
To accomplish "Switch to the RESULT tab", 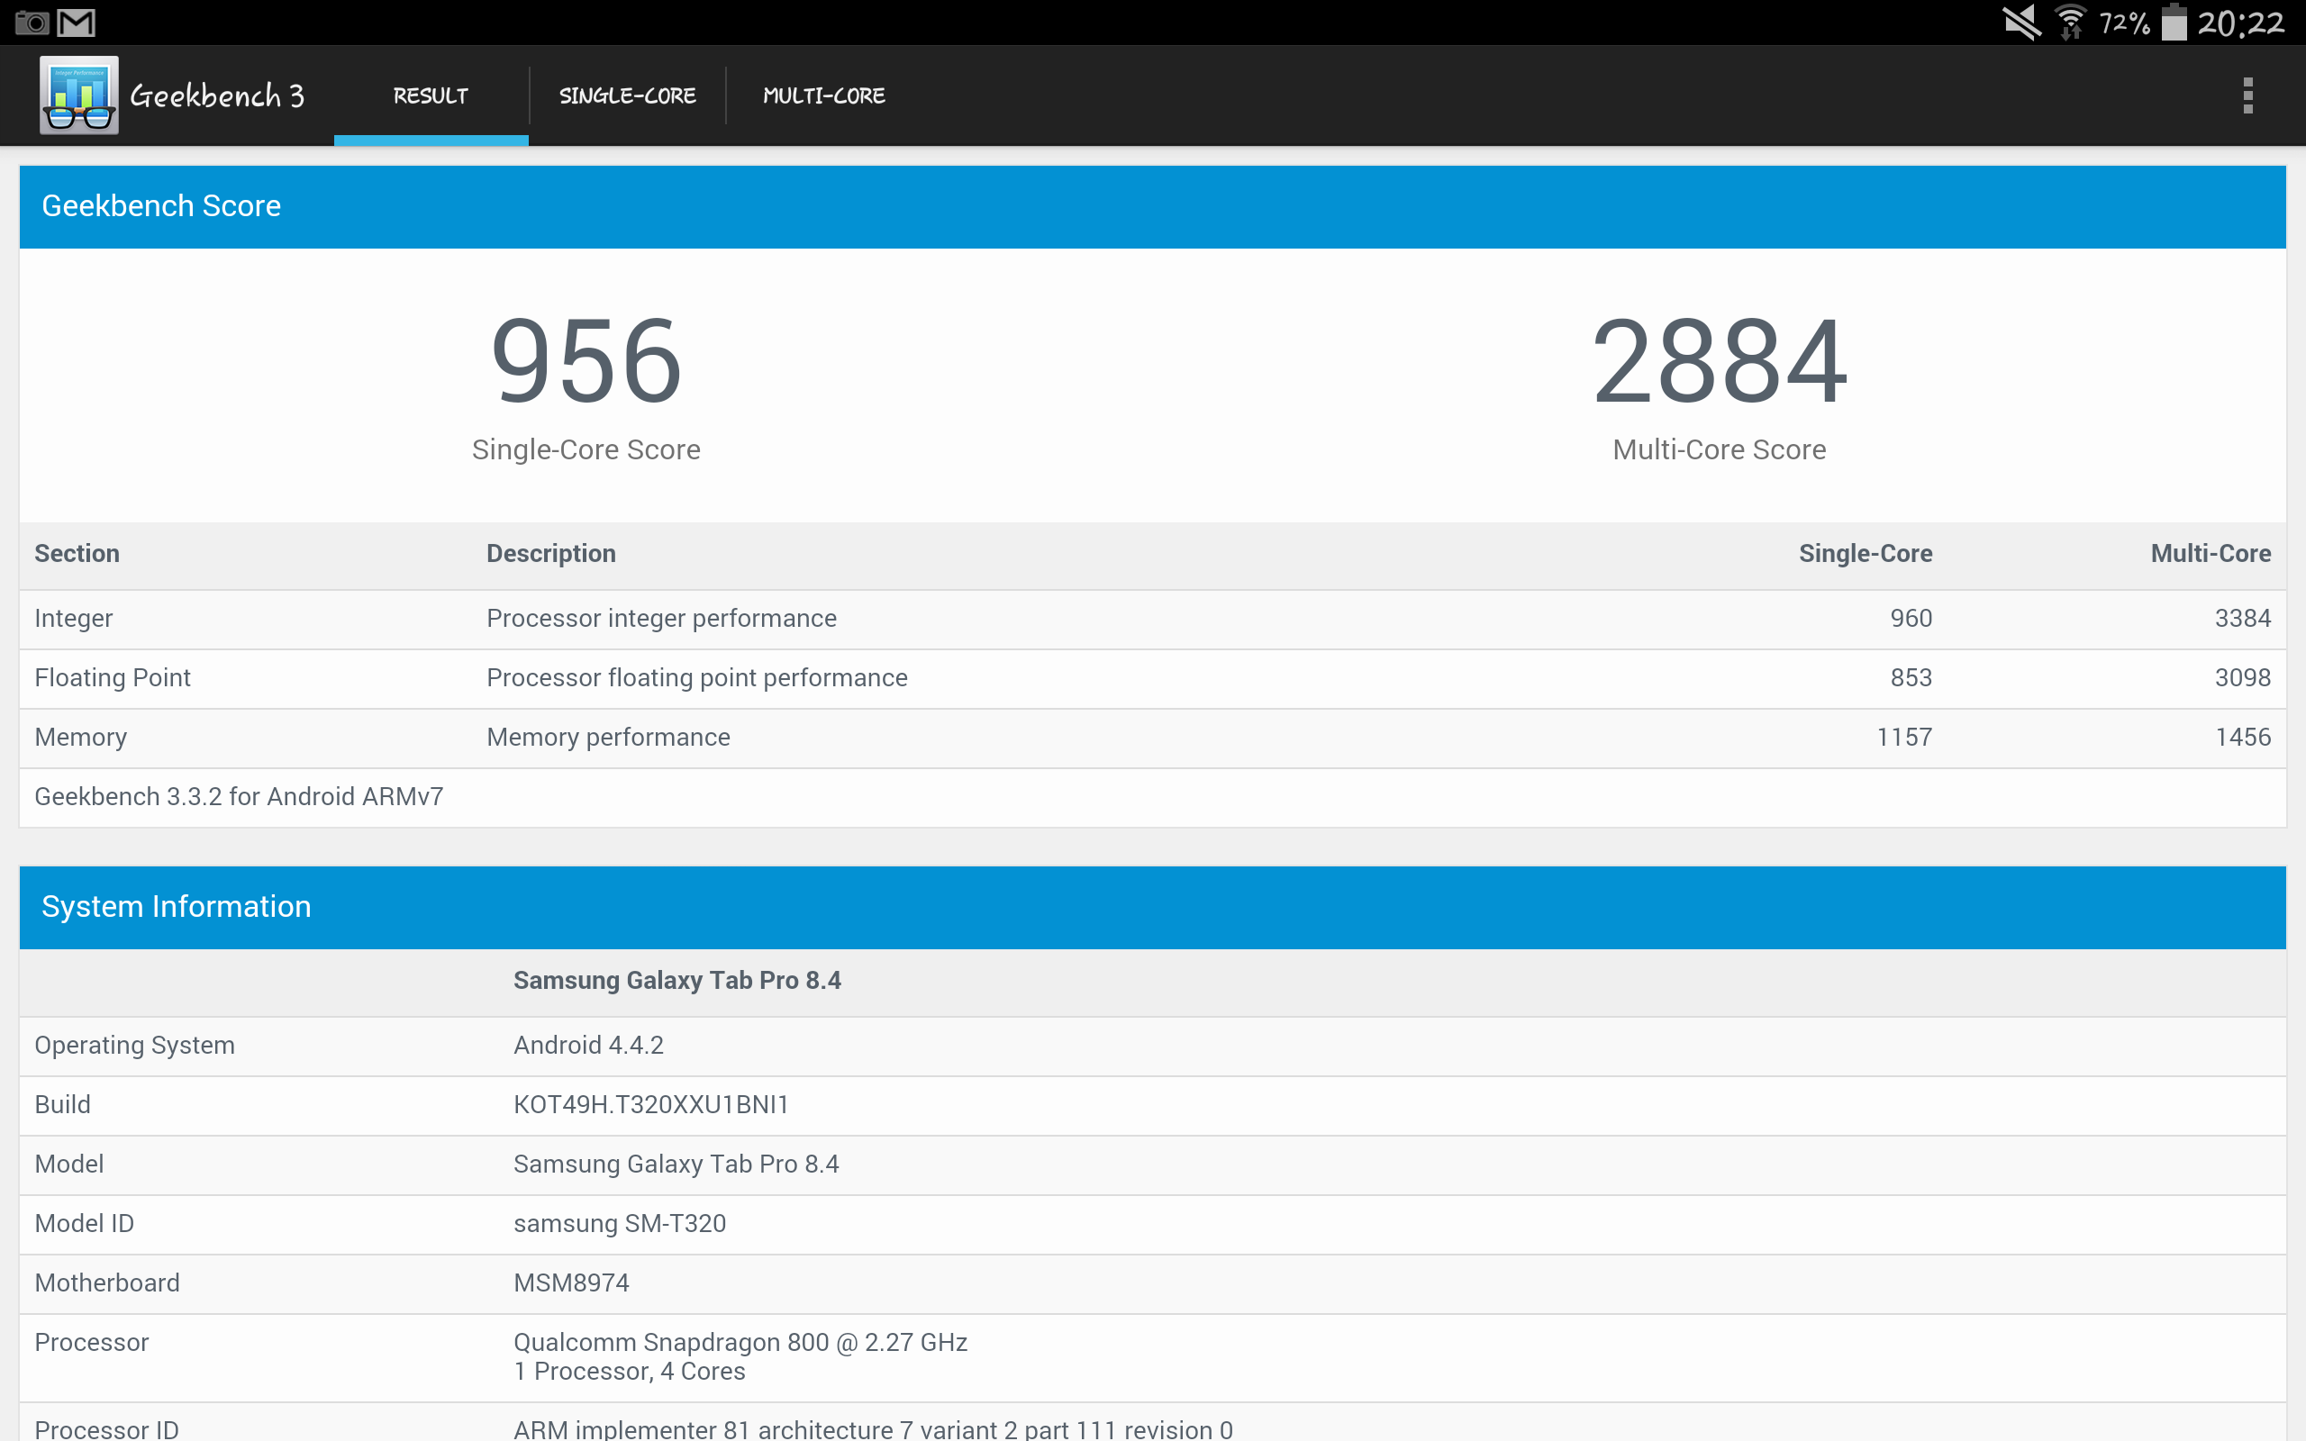I will tap(431, 95).
